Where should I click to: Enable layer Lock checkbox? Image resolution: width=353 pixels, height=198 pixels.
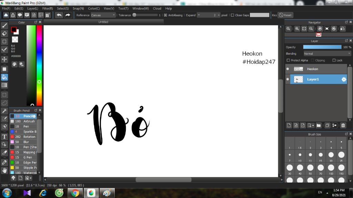pos(334,60)
